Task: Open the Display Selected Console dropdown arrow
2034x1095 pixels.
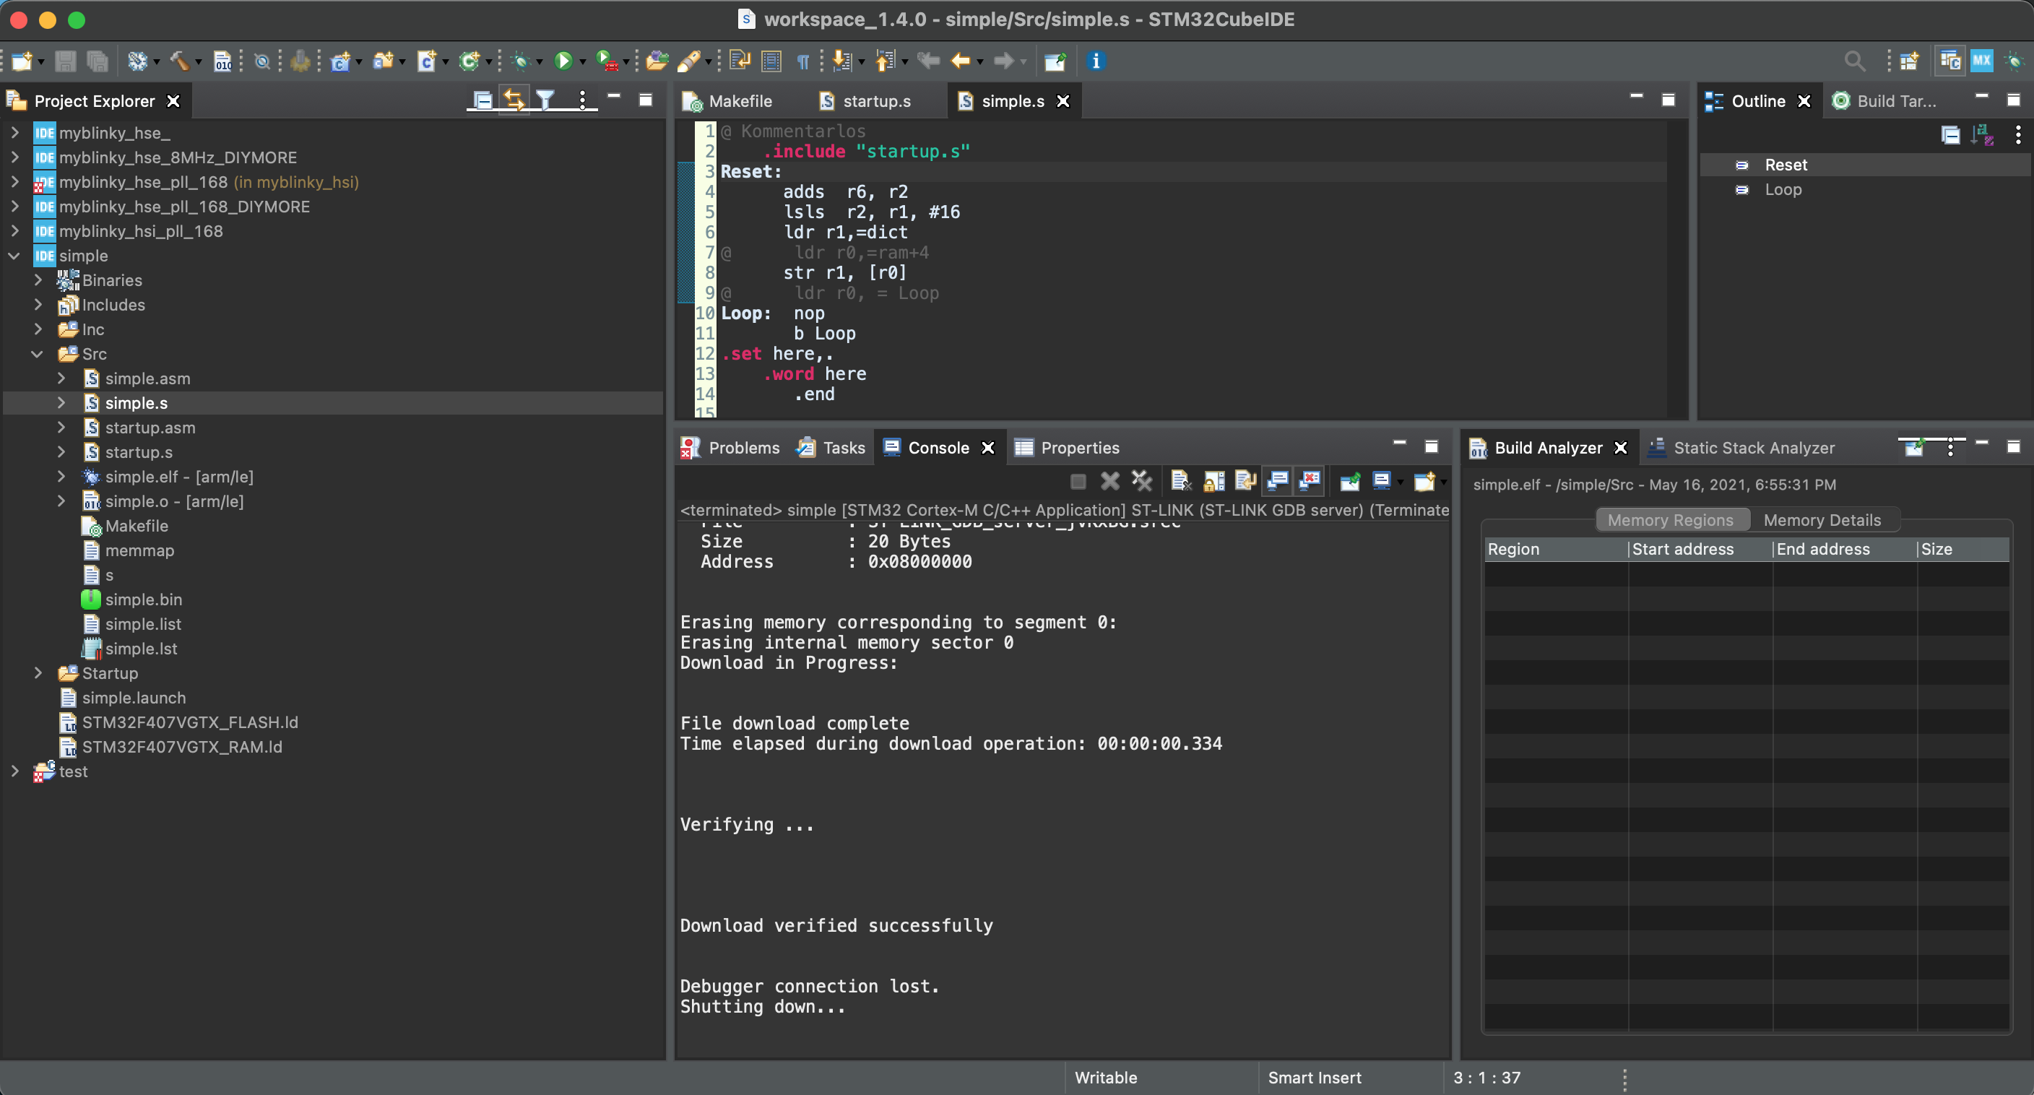Action: [x=1400, y=481]
